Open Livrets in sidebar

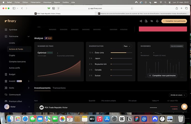point(12,43)
